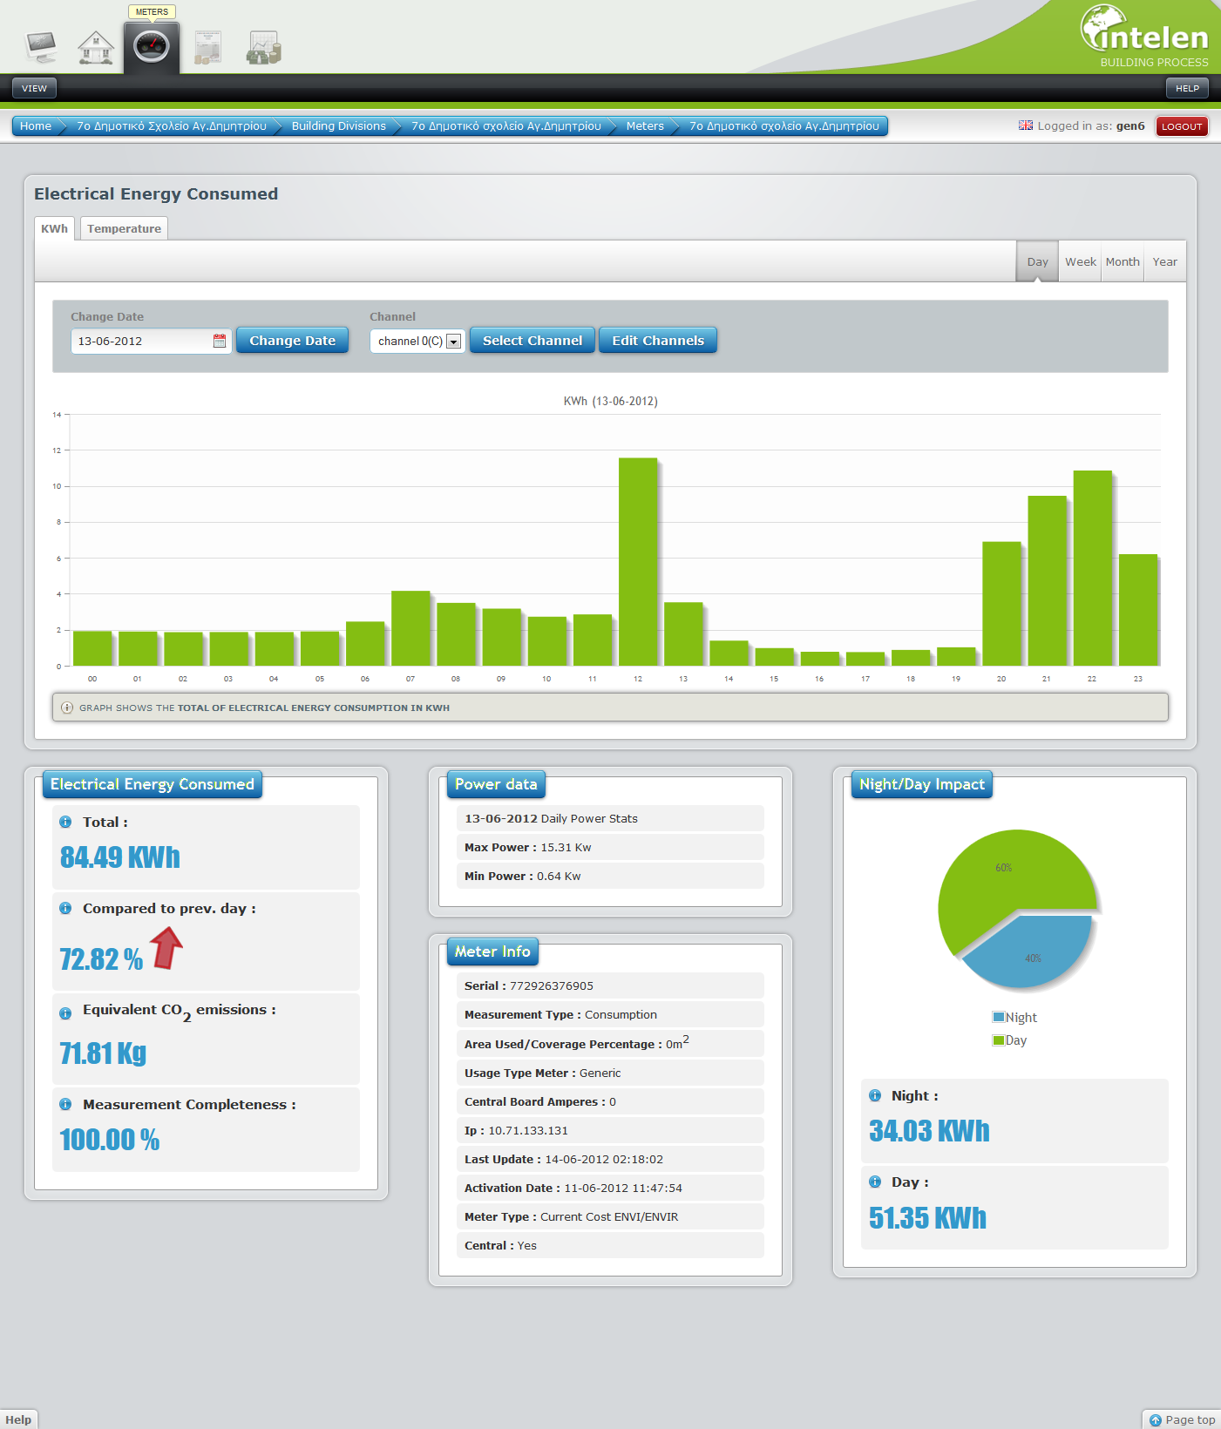Click the info icon beside Total
Screen dimensions: 1221x1429
coord(65,822)
